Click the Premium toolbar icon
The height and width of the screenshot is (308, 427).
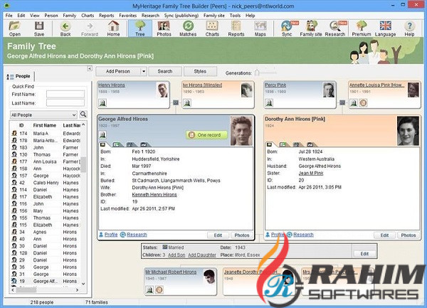(x=362, y=28)
